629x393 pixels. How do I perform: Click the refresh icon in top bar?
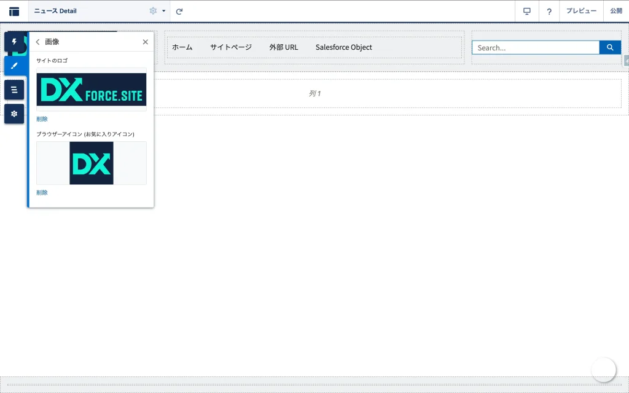point(179,11)
